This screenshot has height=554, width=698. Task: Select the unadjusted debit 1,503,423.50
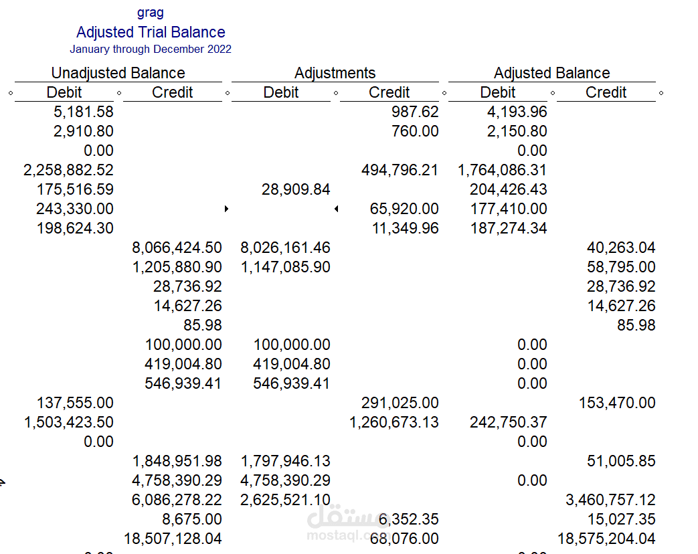pyautogui.click(x=69, y=422)
